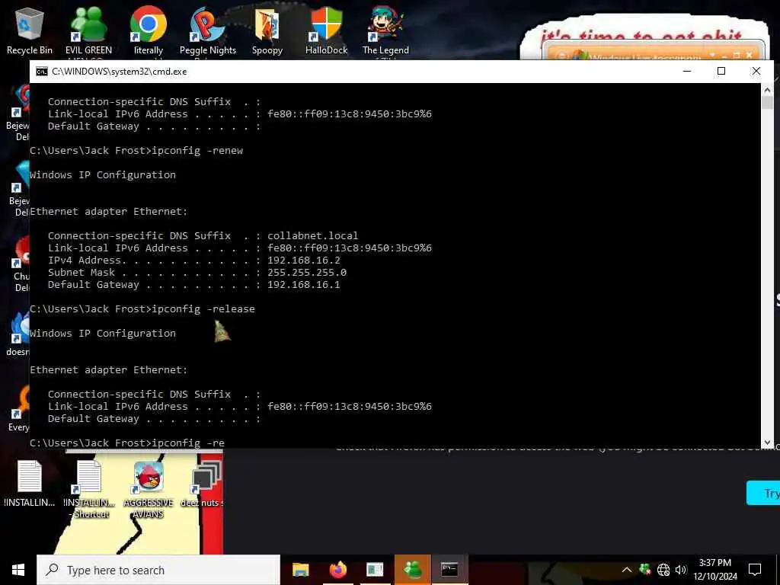Open the Windows Start menu
Screen dimensions: 780x585
pyautogui.click(x=18, y=570)
